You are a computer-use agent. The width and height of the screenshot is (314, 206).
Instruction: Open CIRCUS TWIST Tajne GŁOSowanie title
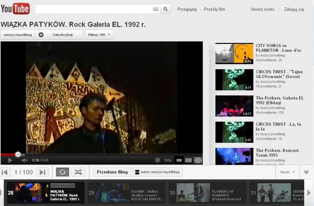279,74
